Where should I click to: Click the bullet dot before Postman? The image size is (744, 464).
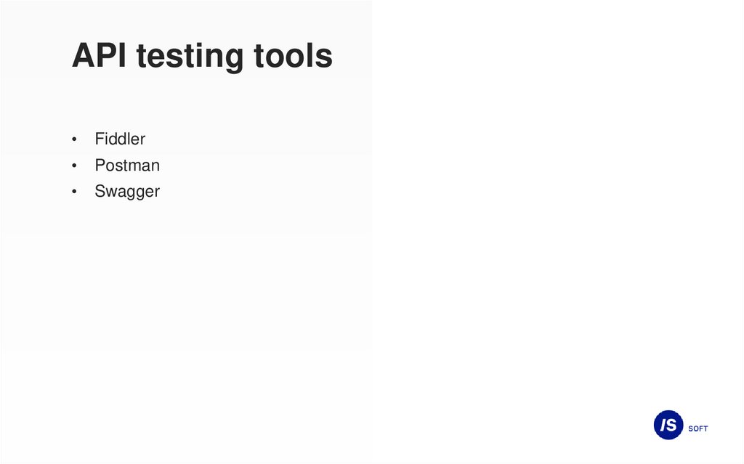click(73, 166)
